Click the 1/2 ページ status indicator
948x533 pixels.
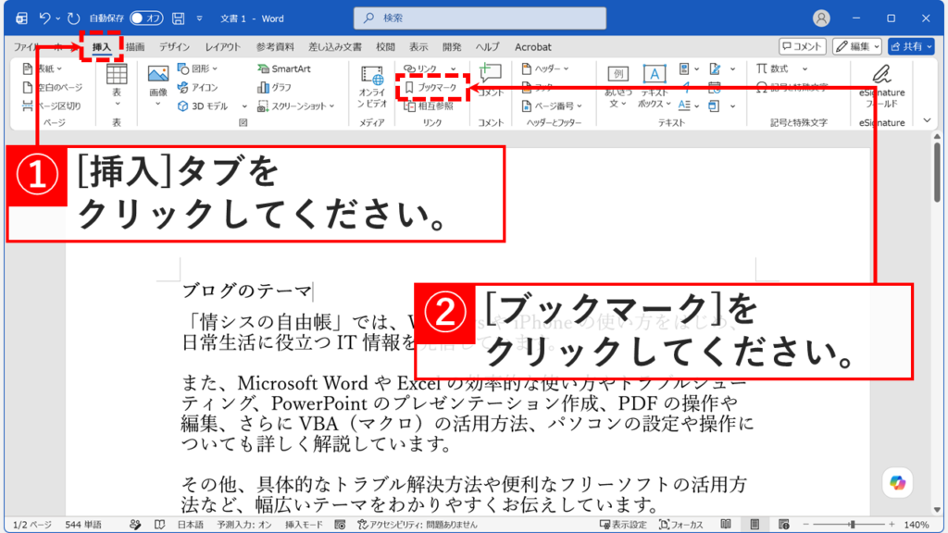(x=32, y=525)
